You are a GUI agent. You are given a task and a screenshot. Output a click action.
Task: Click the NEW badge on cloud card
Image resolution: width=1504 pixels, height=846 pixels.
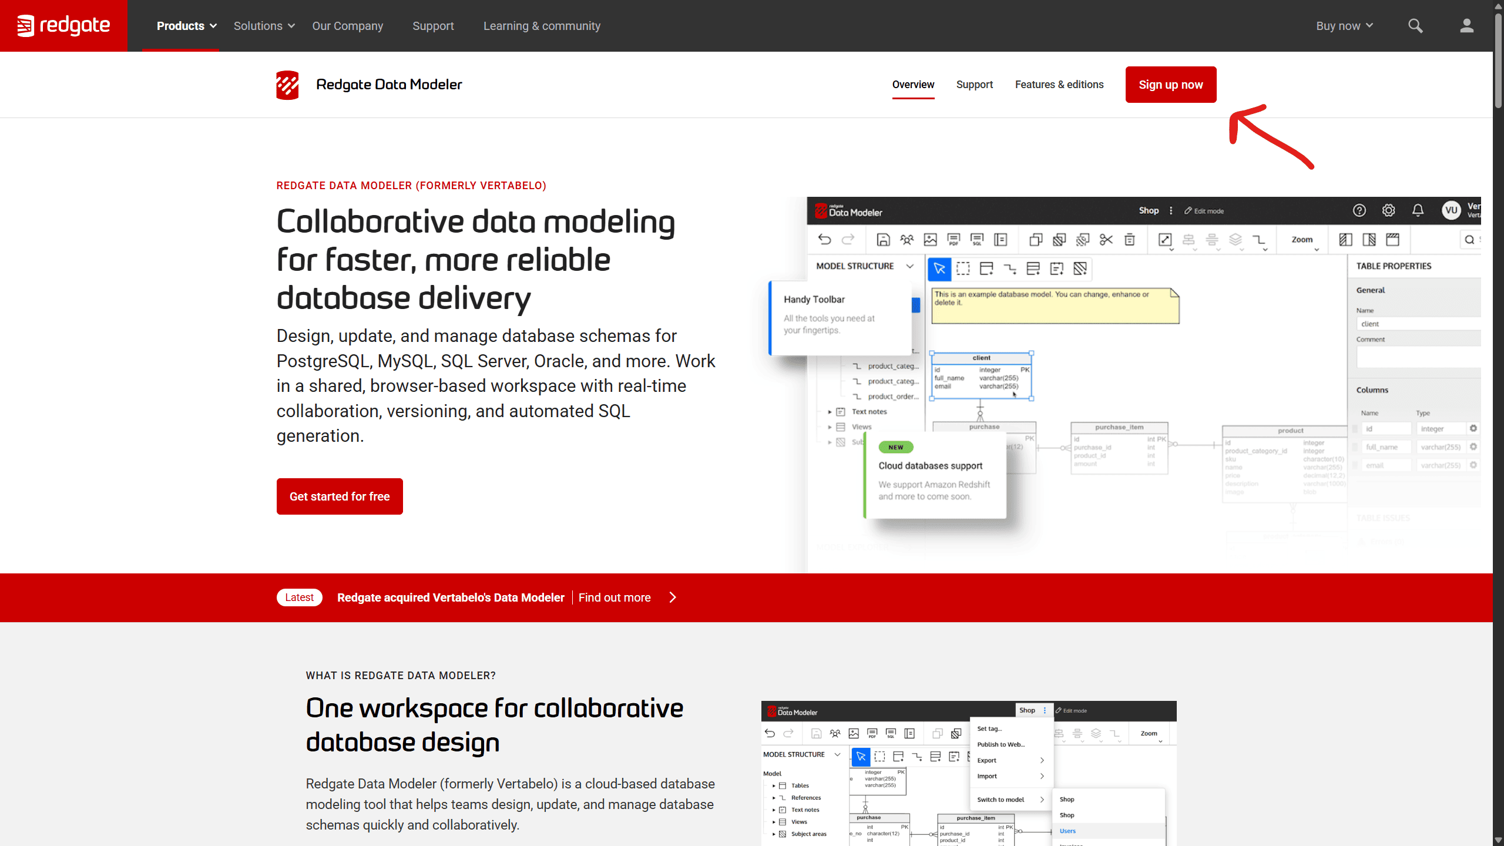(x=895, y=447)
